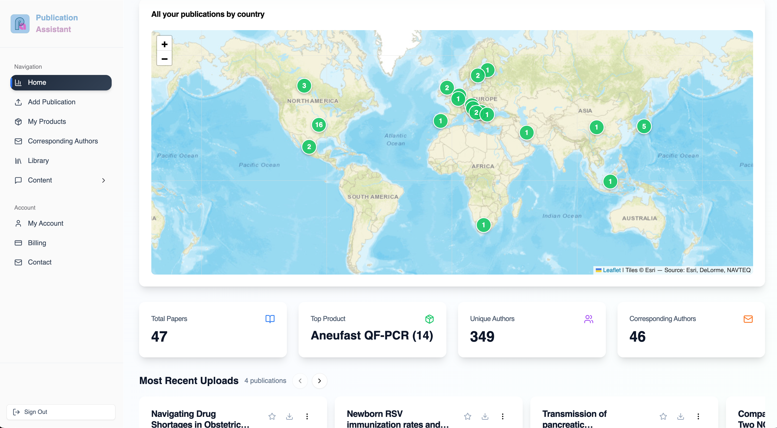The height and width of the screenshot is (428, 777).
Task: Star the Navigating Drug Shortages publication
Action: (x=272, y=416)
